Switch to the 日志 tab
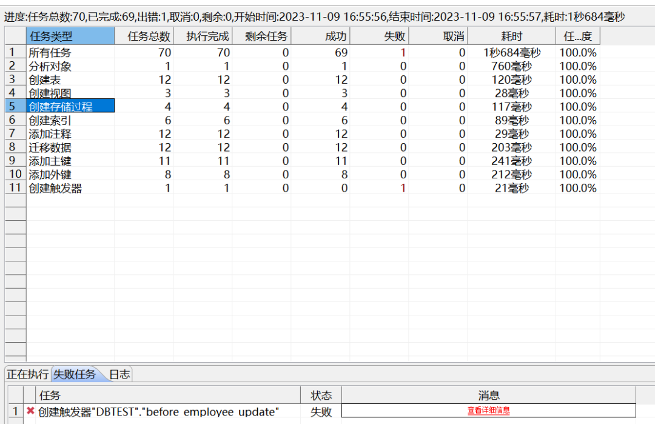The image size is (655, 424). (x=119, y=374)
